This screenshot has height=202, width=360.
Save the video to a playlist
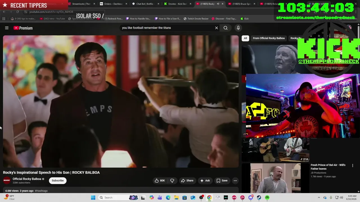click(x=222, y=180)
